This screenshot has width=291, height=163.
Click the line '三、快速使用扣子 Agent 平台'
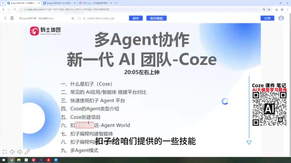93,101
